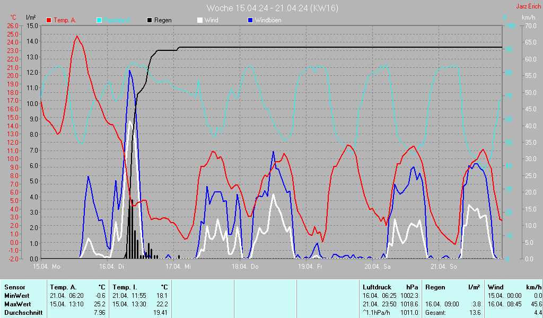Click the blue Windböen legend swatch
543x318 pixels.
coord(250,21)
